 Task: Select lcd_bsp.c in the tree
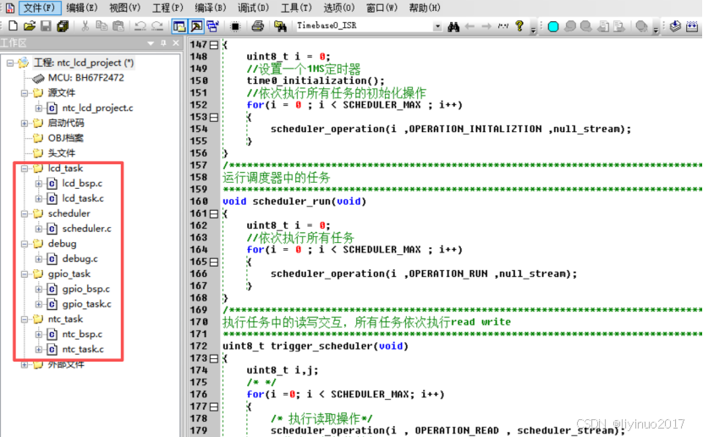82,184
